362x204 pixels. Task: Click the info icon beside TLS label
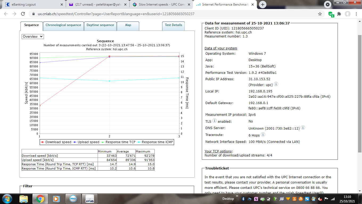pyautogui.click(x=215, y=121)
